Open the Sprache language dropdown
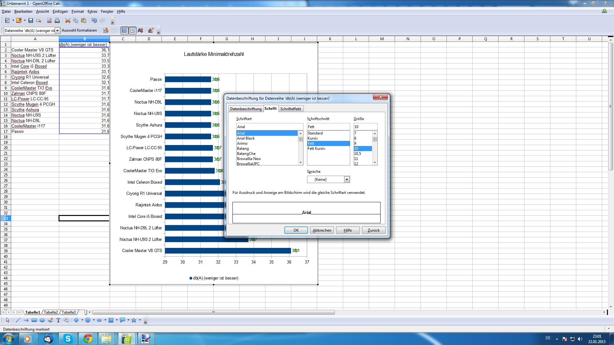 click(347, 180)
